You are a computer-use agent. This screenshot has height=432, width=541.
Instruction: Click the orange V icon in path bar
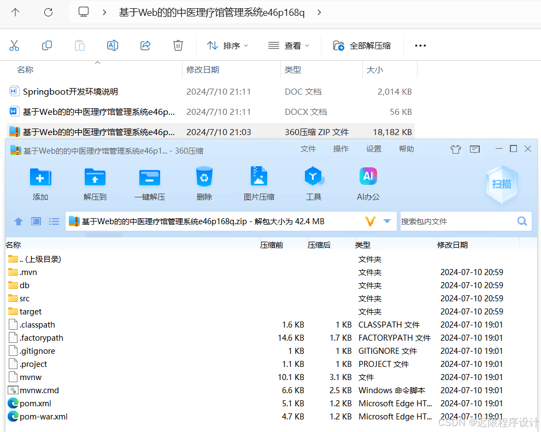pyautogui.click(x=370, y=221)
